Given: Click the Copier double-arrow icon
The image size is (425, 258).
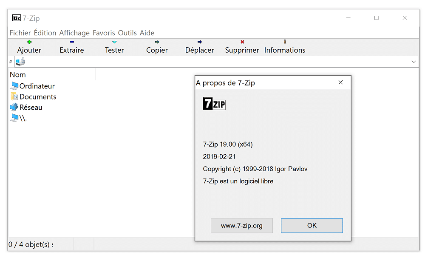Looking at the screenshot, I should pyautogui.click(x=157, y=42).
